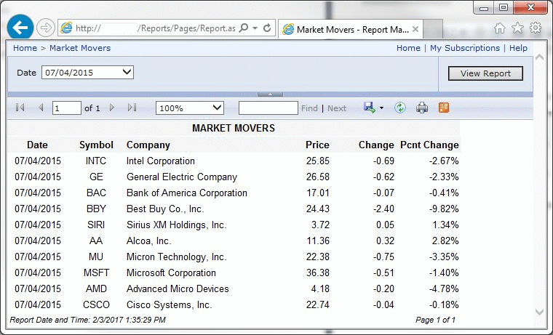Image resolution: width=553 pixels, height=335 pixels.
Task: Go to last report page
Action: [132, 108]
